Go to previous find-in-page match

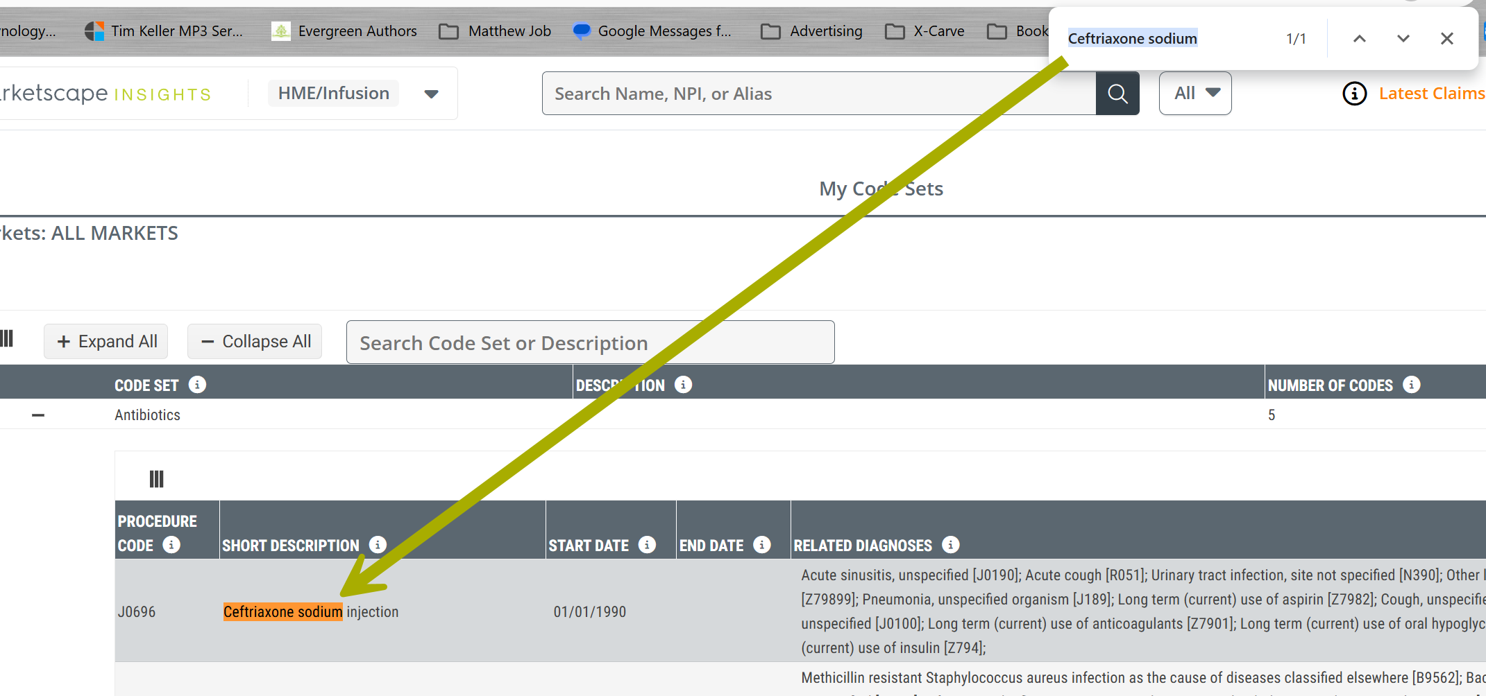pos(1359,39)
